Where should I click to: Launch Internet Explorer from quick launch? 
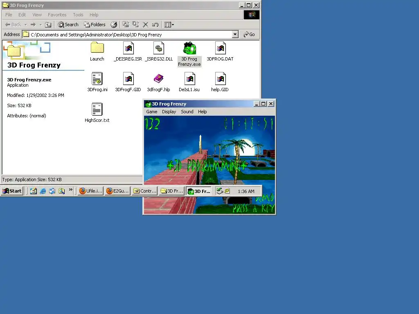43,191
